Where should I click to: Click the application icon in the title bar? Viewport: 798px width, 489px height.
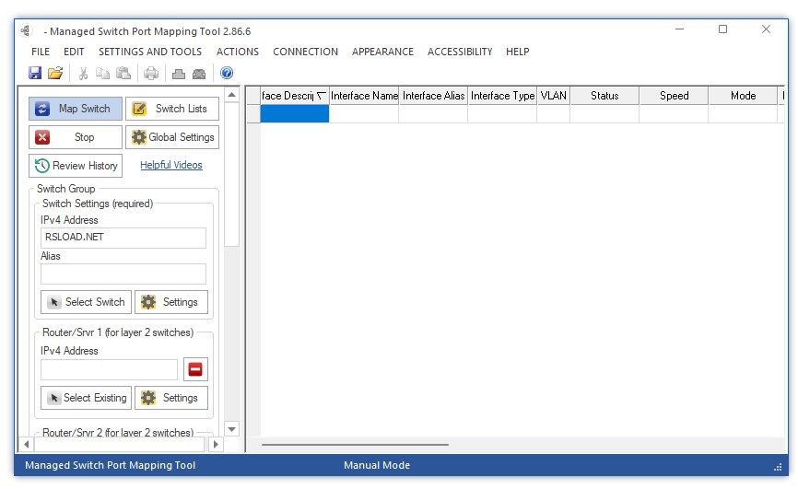(26, 31)
